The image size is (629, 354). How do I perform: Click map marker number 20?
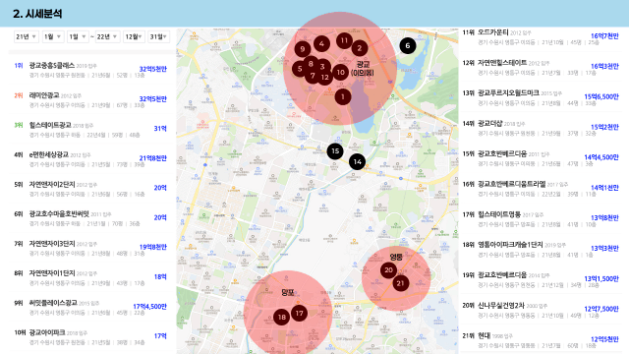pos(388,270)
